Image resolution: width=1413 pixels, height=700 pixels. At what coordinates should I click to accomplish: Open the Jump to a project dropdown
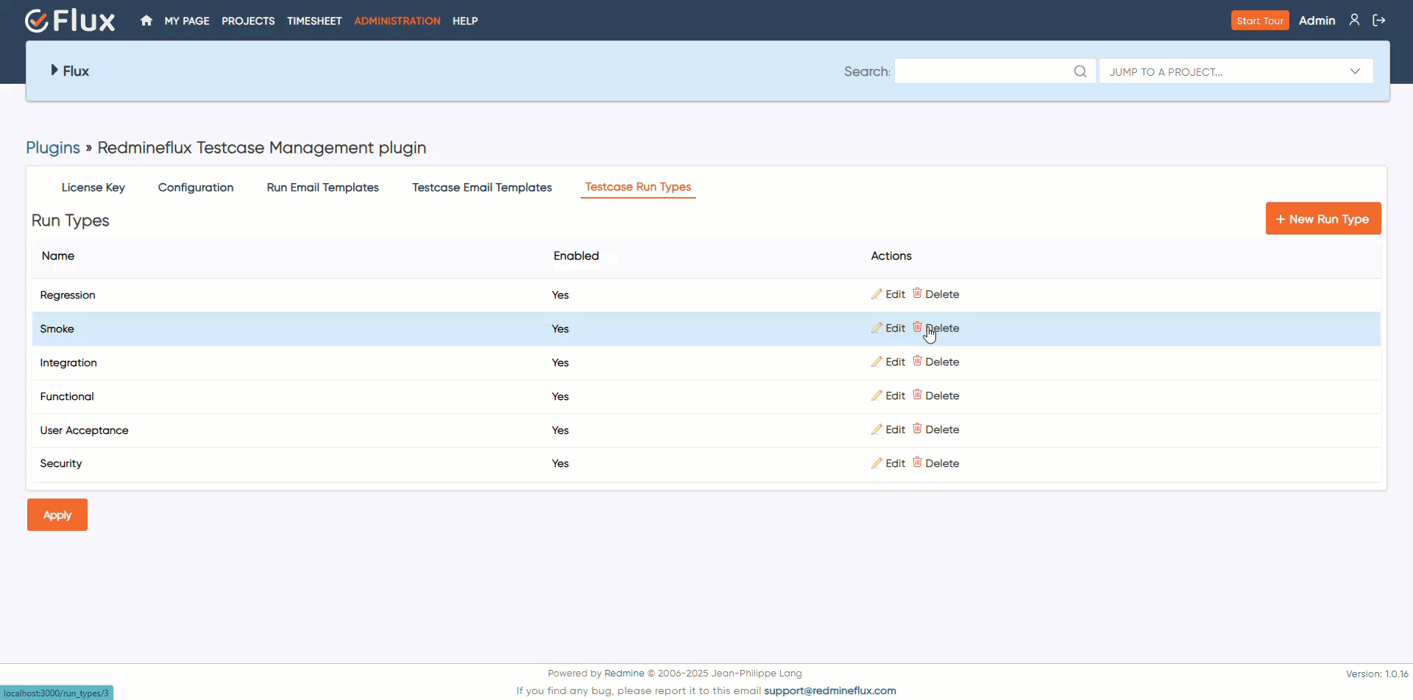pyautogui.click(x=1236, y=71)
